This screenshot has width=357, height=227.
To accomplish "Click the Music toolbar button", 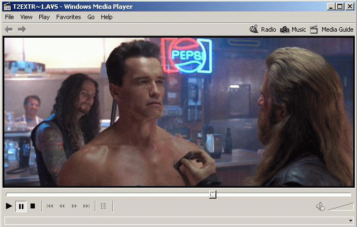I will coord(293,29).
